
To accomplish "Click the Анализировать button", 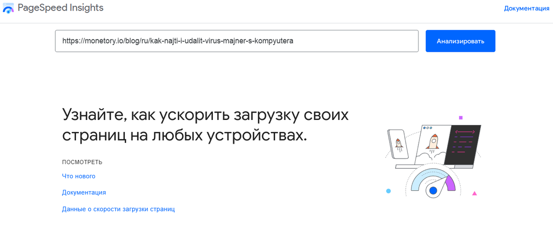I will 460,41.
